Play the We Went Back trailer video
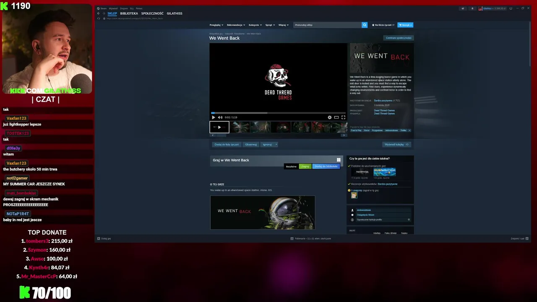 213,117
